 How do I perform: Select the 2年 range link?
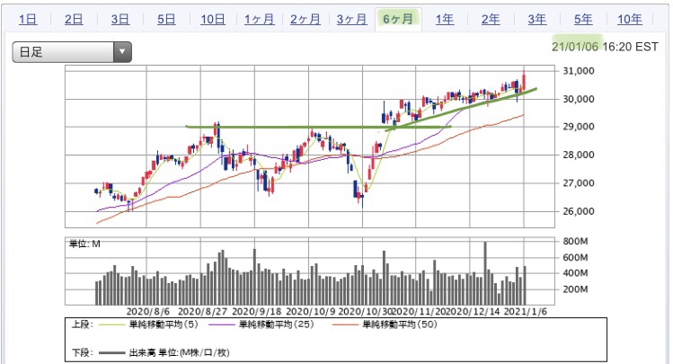[x=491, y=19]
